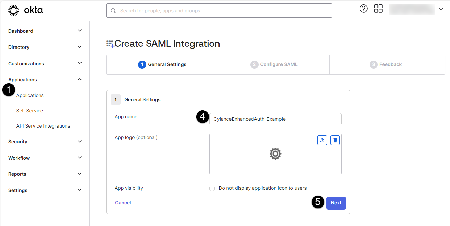Open Self Service under Applications
Viewport: 450px width, 226px height.
(30, 111)
